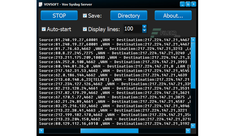Open the Directory button
Image resolution: width=235 pixels, height=136 pixels.
pyautogui.click(x=129, y=15)
